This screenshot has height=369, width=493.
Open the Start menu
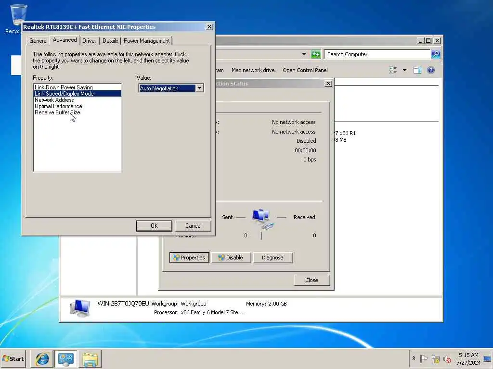(x=13, y=358)
